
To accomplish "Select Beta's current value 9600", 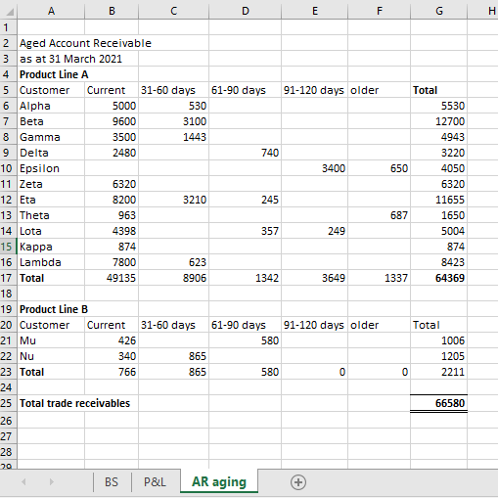I will click(x=112, y=121).
